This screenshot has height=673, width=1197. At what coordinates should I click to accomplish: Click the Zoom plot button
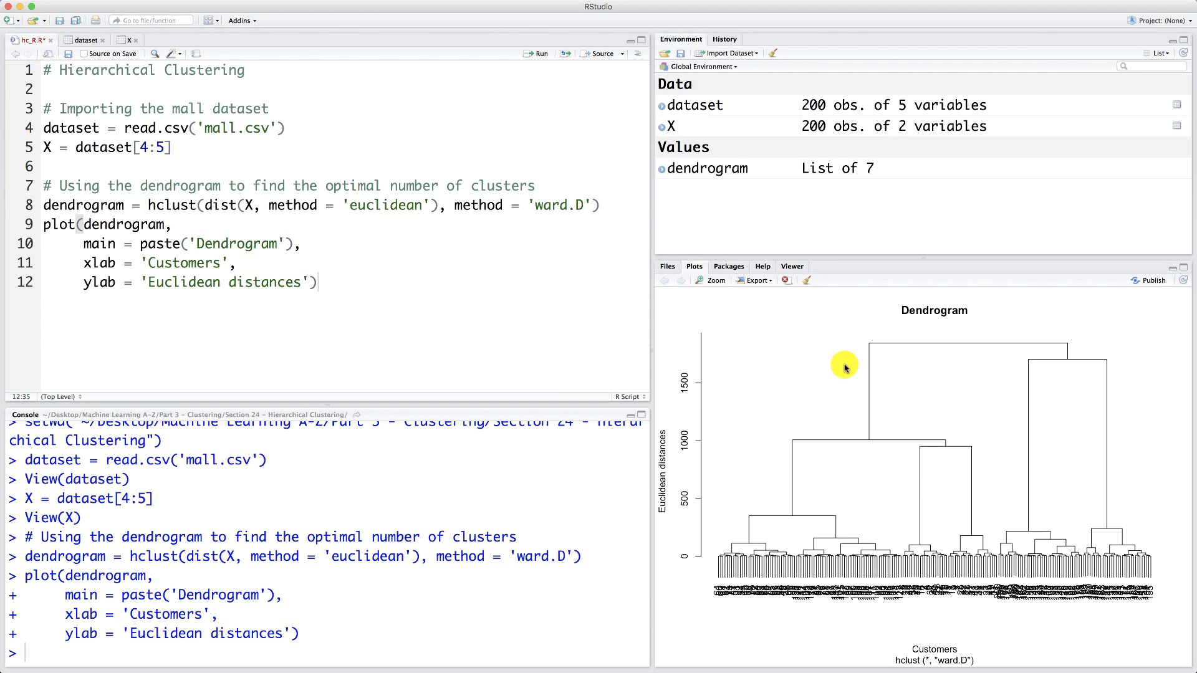(711, 280)
